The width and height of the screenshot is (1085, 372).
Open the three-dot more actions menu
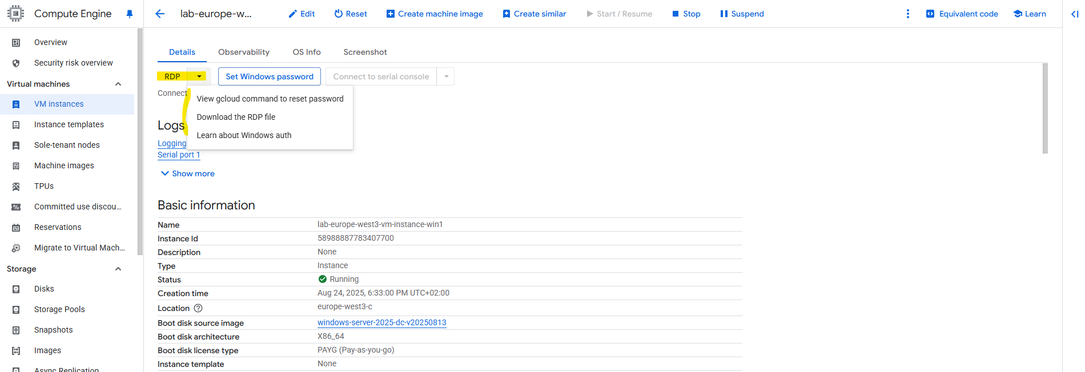[907, 14]
